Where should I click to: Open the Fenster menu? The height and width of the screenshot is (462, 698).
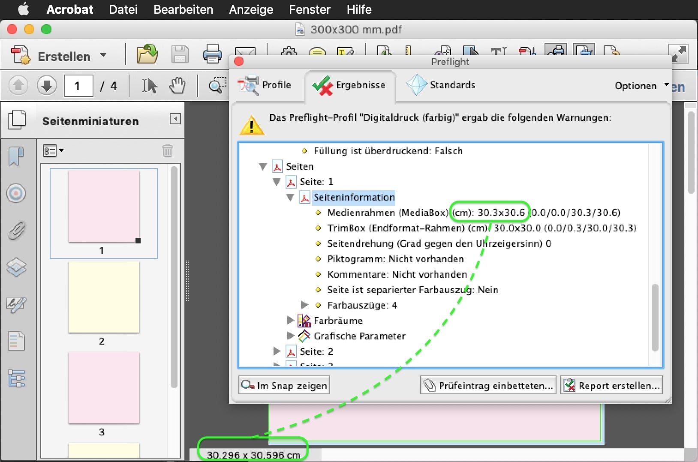point(310,9)
